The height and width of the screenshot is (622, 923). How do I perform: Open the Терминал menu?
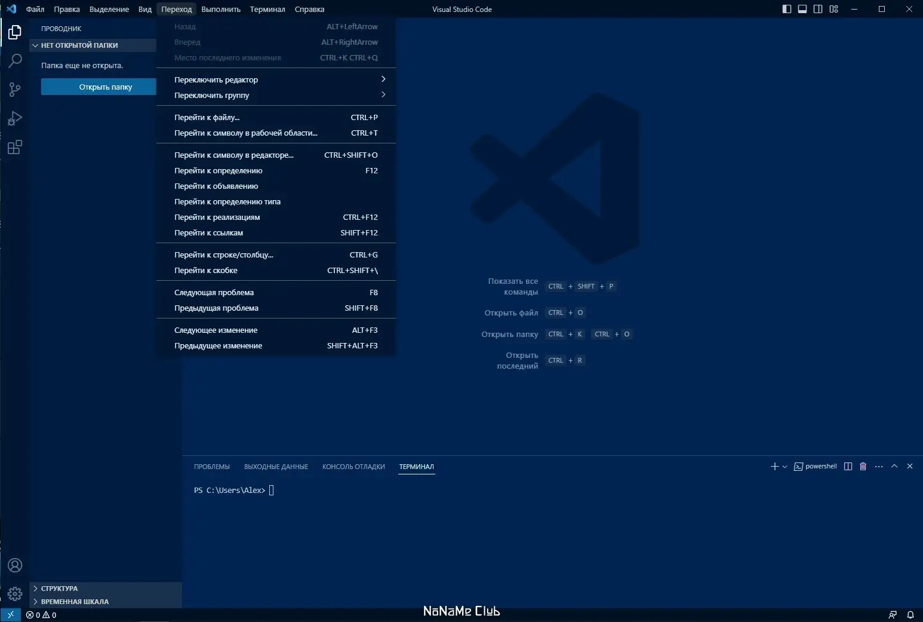point(267,9)
